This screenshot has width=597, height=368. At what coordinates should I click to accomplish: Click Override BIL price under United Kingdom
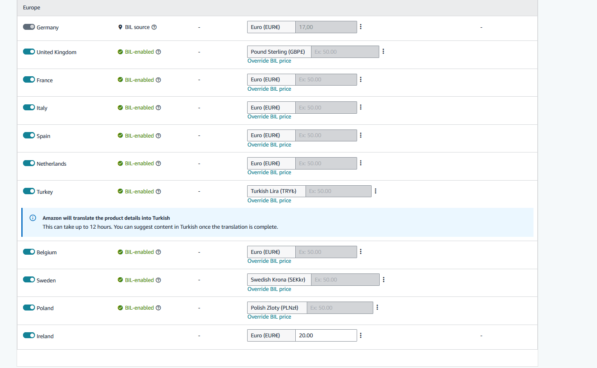[x=269, y=61]
